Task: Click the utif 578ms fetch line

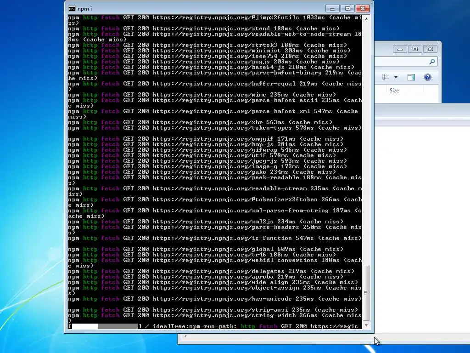Action: 202,155
